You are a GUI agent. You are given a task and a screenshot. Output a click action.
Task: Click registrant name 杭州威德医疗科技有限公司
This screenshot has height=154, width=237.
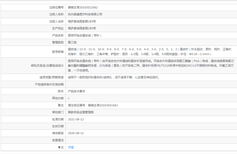click(85, 14)
